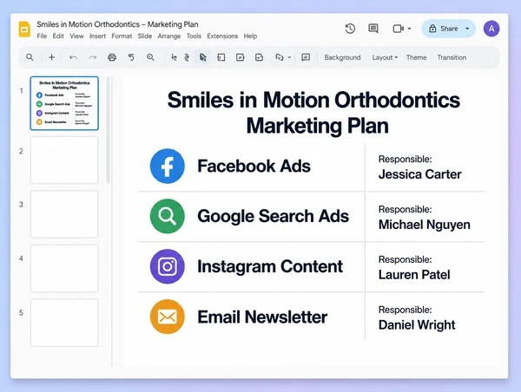The height and width of the screenshot is (392, 521).
Task: Open the Edit menu
Action: [x=58, y=36]
